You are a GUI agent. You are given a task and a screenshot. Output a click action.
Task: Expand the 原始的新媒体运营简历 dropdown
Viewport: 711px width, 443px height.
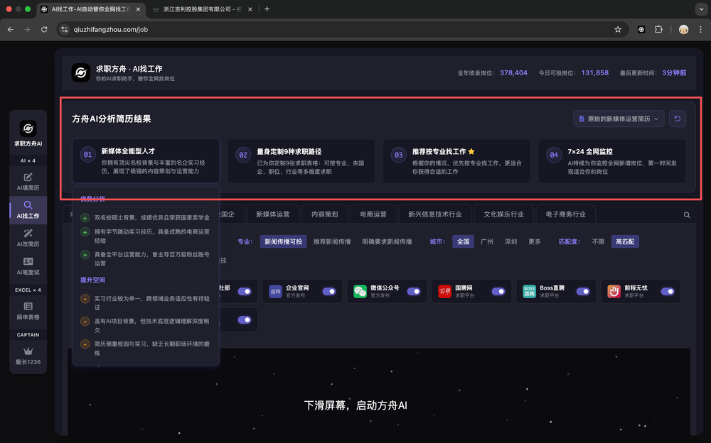[619, 119]
